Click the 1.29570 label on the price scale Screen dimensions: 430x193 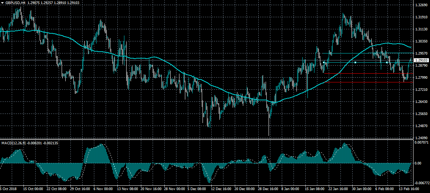point(420,53)
